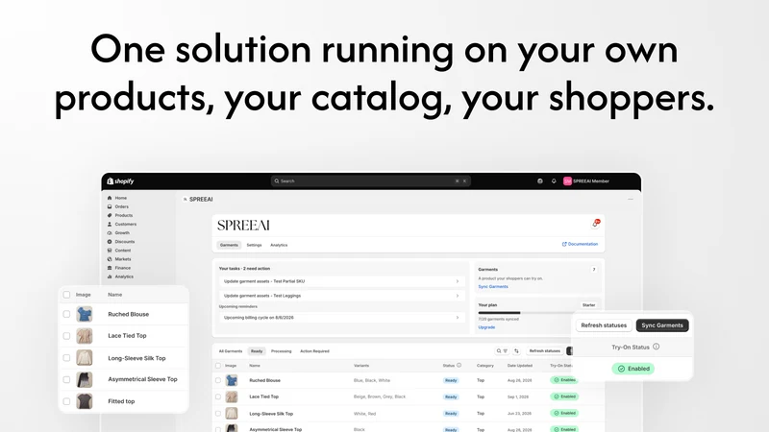Expand the 'Test Leggings' task chevron
769x432 pixels.
(x=458, y=296)
